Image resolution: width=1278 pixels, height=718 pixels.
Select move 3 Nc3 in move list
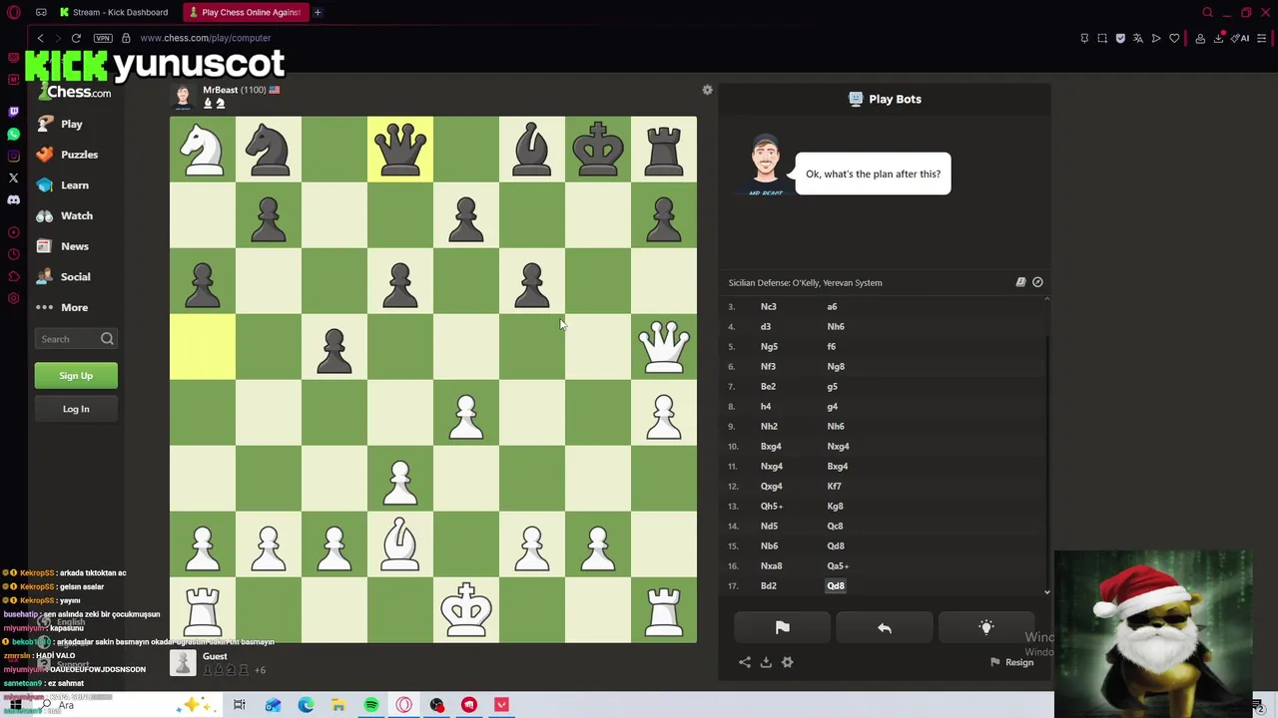point(768,306)
